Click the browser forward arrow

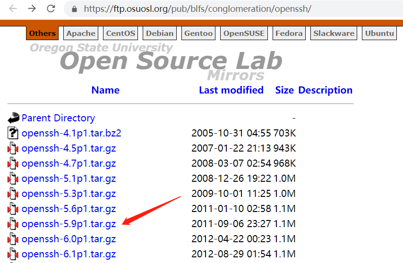coord(32,8)
